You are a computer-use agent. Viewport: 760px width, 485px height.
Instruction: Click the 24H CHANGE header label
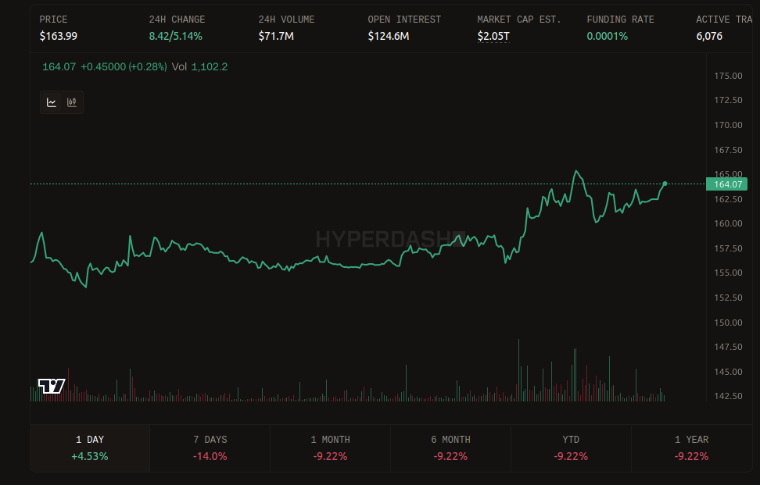[177, 20]
